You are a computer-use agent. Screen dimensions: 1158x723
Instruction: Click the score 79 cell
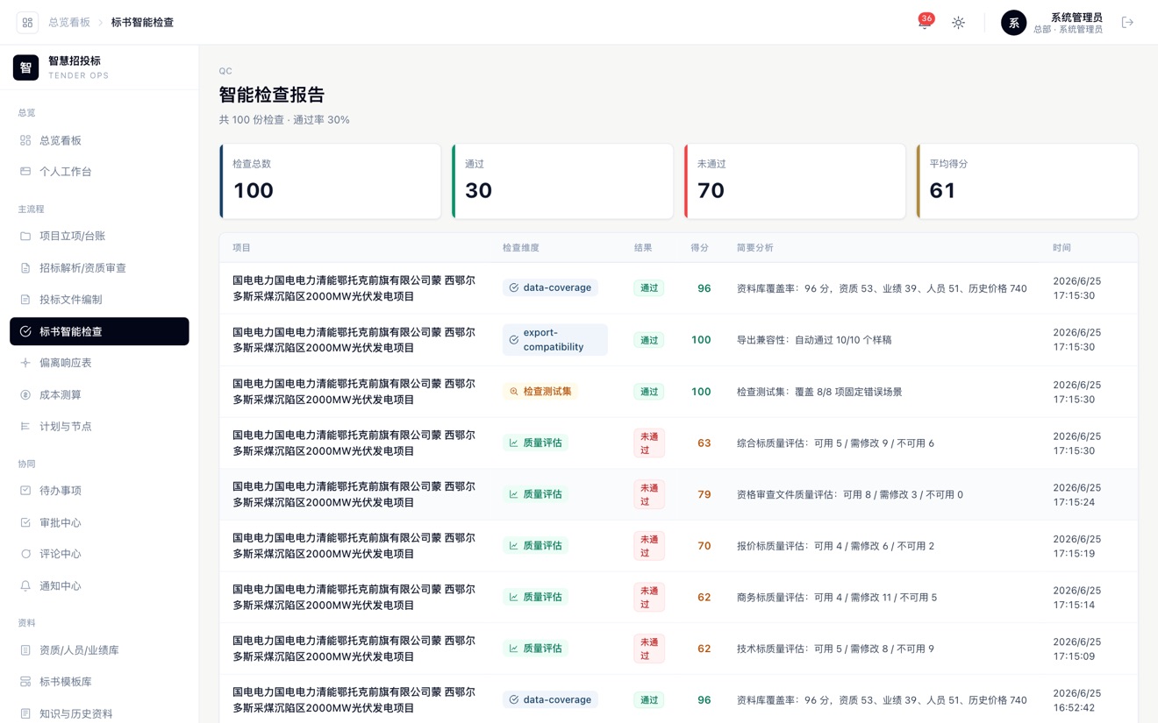pyautogui.click(x=704, y=494)
